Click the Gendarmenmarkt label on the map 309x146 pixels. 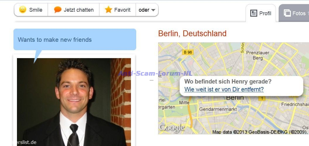218,109
